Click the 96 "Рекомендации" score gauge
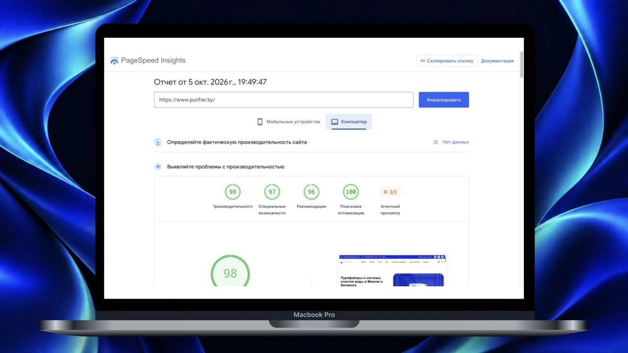 [312, 192]
